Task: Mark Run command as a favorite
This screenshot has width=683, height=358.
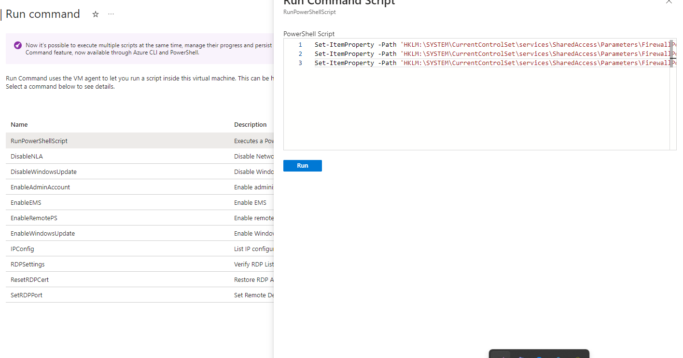Action: [x=95, y=14]
